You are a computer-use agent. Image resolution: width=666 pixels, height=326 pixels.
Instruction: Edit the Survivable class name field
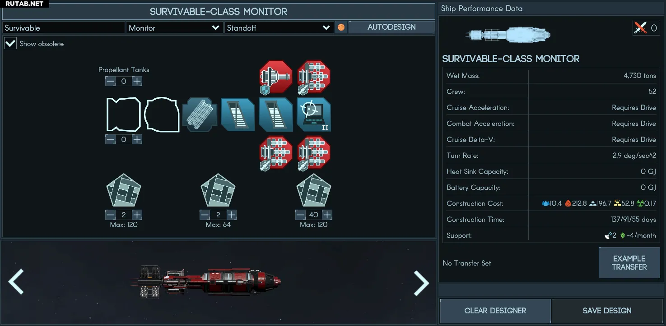tap(64, 28)
